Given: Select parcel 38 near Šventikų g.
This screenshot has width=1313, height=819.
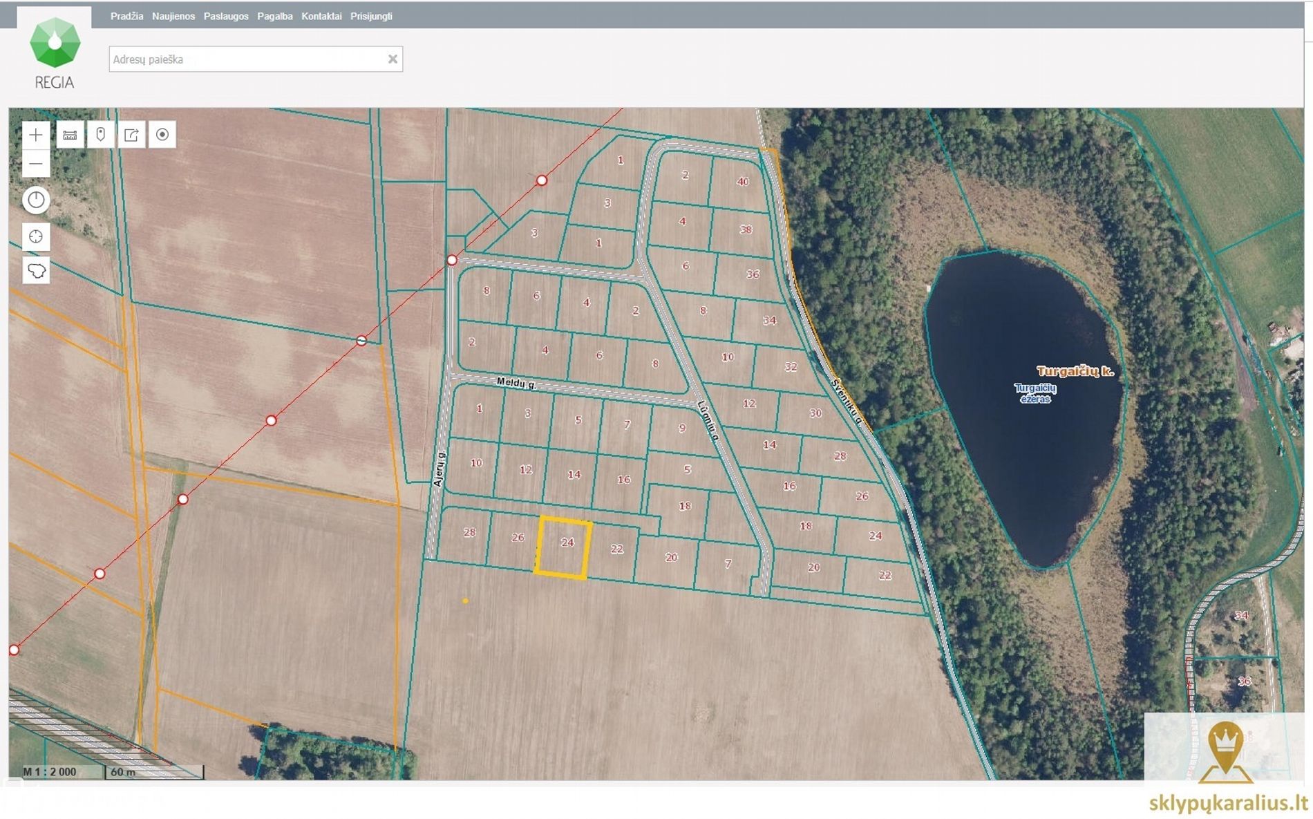Looking at the screenshot, I should point(745,230).
